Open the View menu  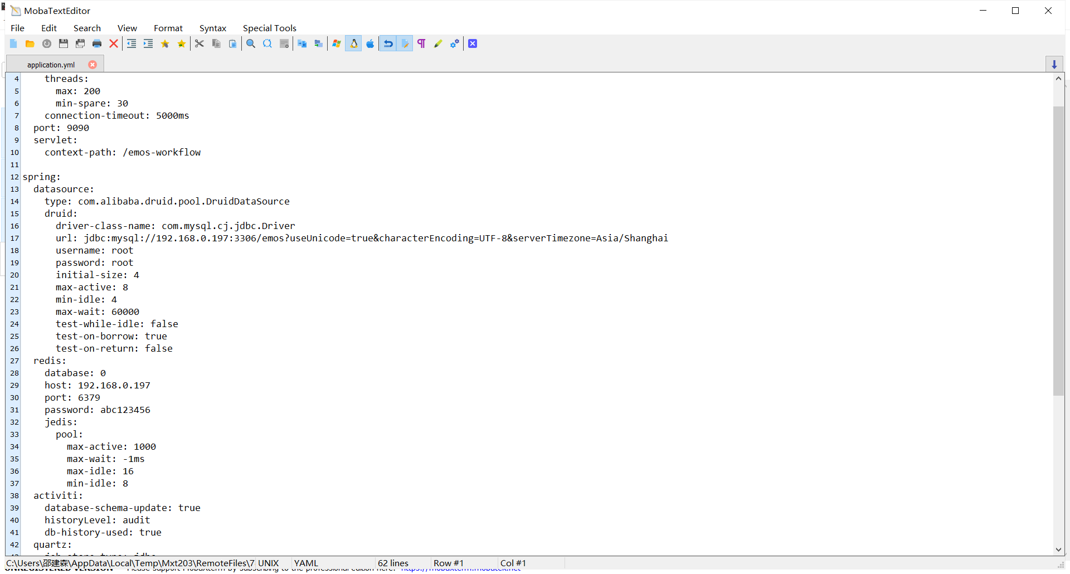point(127,28)
